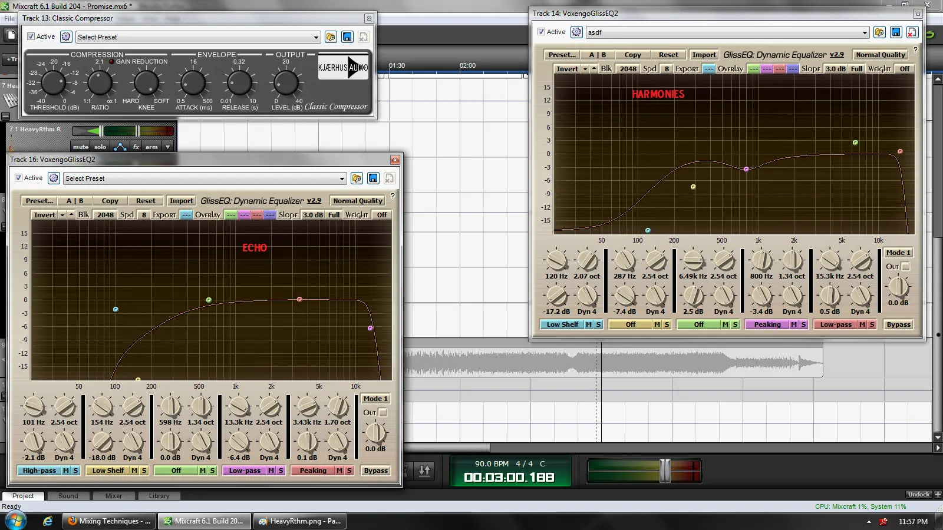Mute the High-pass band with its M button
This screenshot has height=530, width=943.
coord(66,471)
